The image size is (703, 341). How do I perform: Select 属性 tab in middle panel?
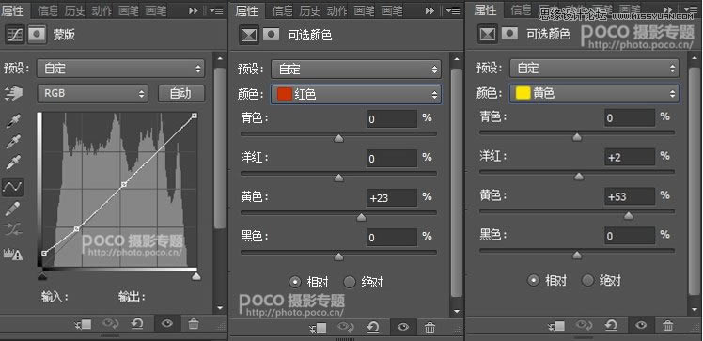tap(247, 10)
